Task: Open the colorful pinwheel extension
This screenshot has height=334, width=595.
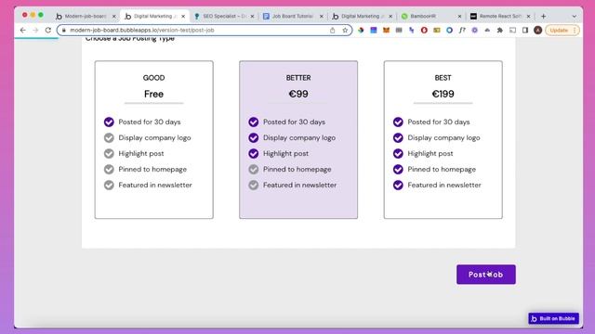Action: (361, 30)
